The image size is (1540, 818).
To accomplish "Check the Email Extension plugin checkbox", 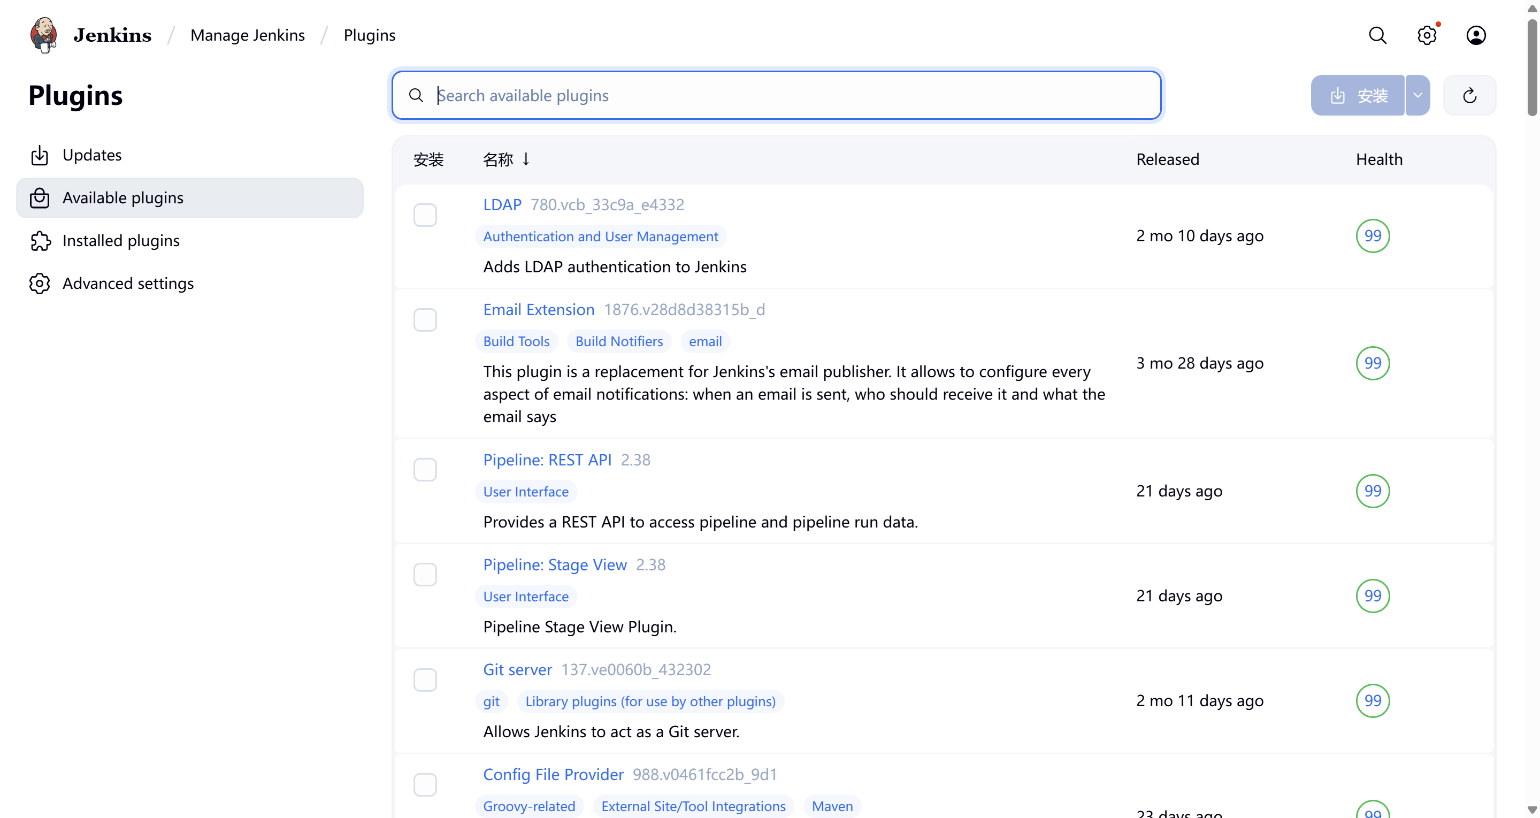I will coord(425,320).
